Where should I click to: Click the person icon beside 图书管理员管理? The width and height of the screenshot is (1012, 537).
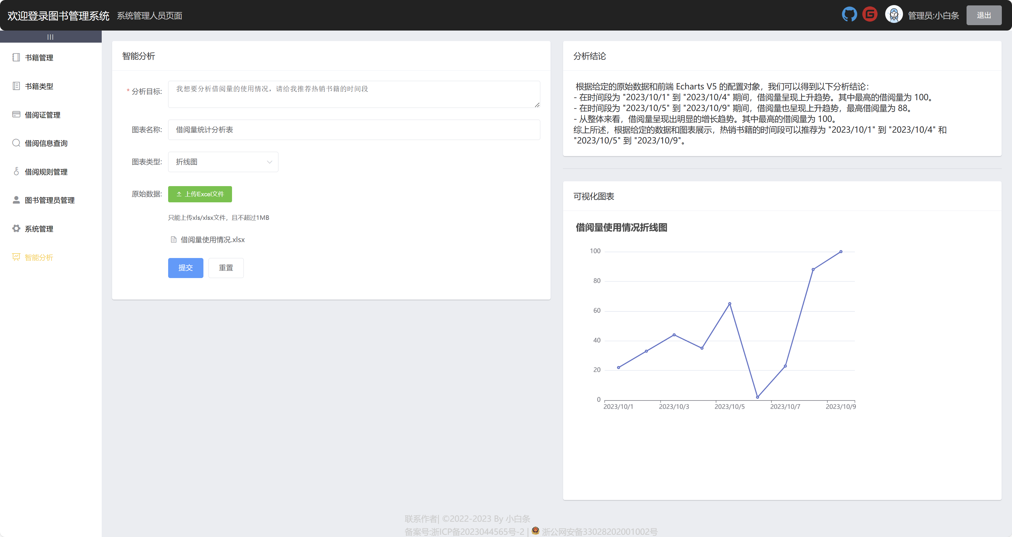16,200
